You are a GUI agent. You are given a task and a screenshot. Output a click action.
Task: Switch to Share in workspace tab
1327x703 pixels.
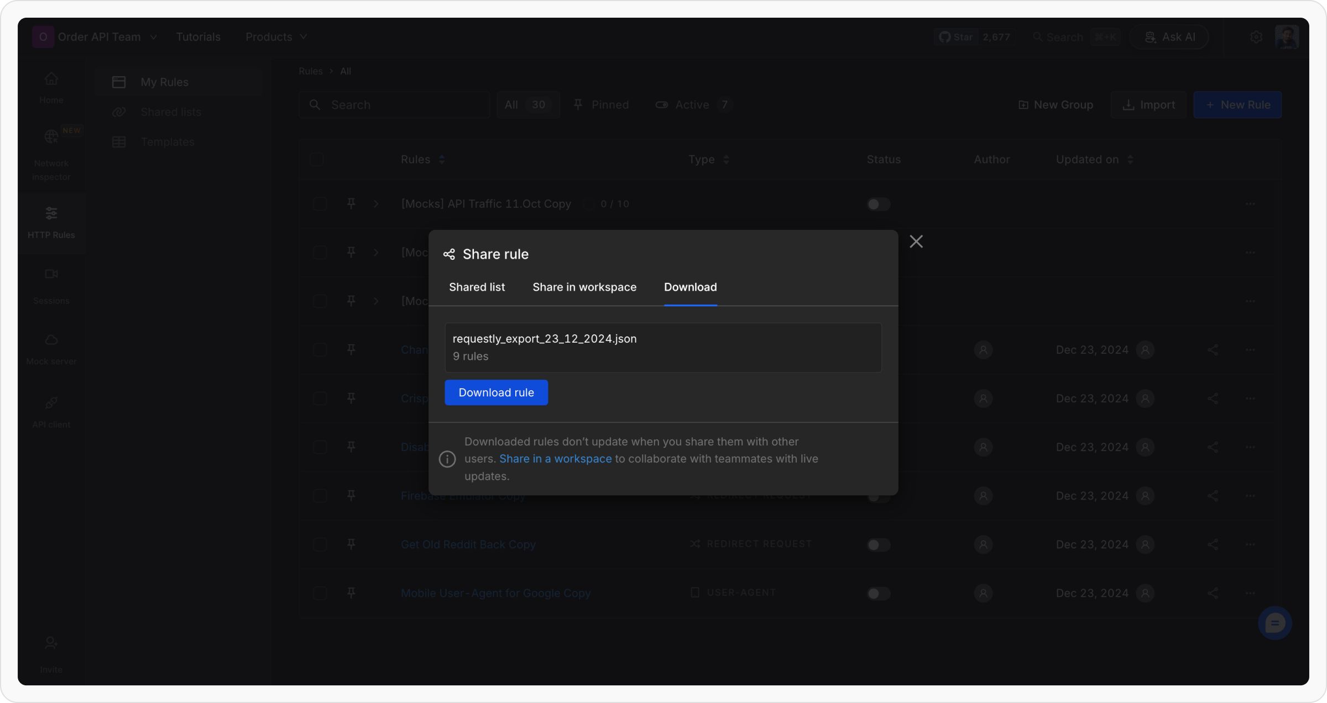click(x=584, y=287)
